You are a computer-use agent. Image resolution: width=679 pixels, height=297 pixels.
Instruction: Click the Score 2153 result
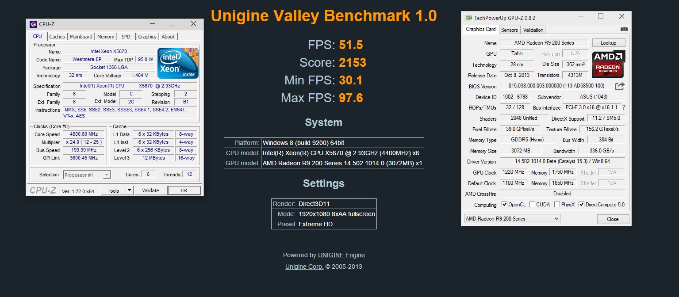pyautogui.click(x=353, y=62)
